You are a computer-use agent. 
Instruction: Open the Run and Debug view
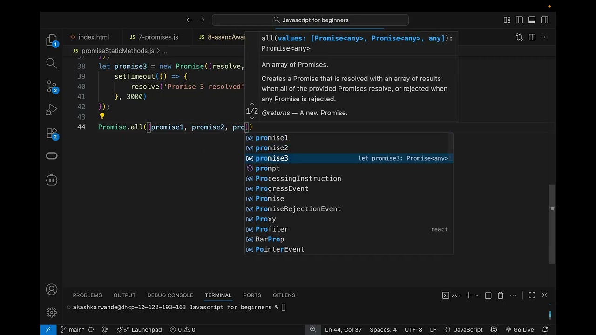(x=52, y=110)
